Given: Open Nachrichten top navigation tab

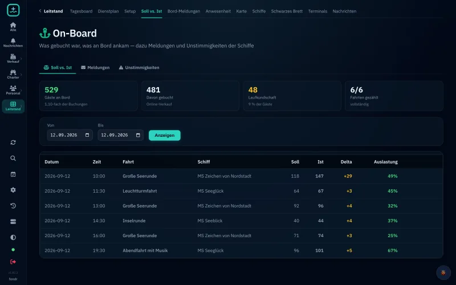Looking at the screenshot, I should [344, 11].
